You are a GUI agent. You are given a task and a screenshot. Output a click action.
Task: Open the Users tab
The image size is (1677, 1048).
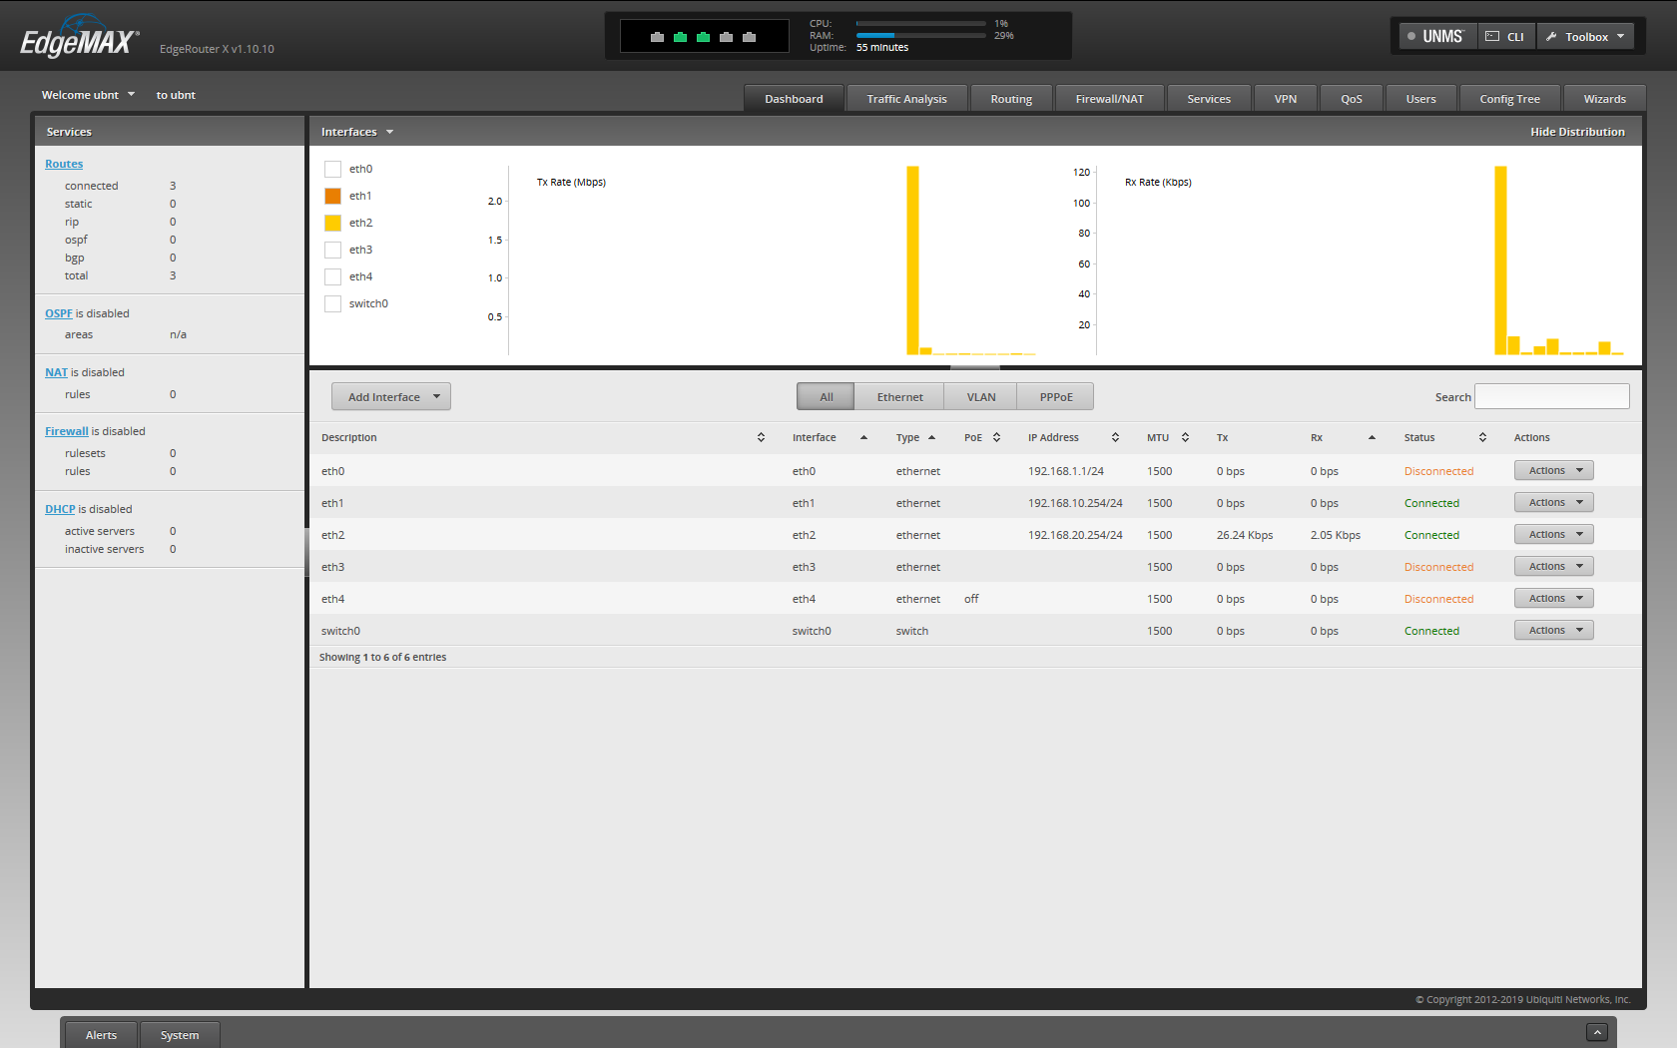(1420, 99)
